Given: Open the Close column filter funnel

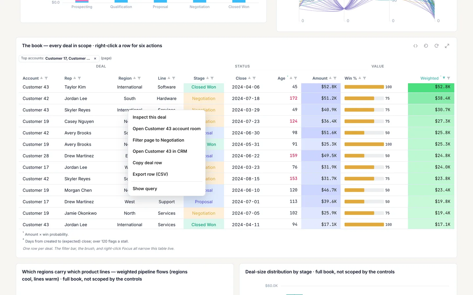Looking at the screenshot, I should tap(254, 78).
